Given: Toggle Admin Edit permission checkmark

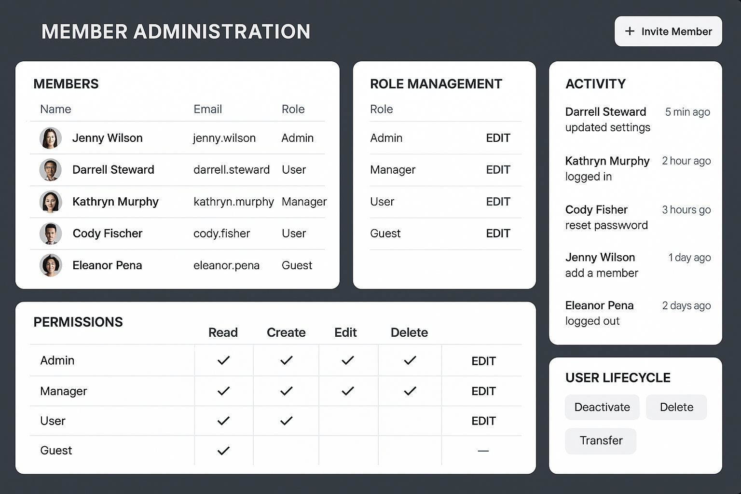Looking at the screenshot, I should click(x=347, y=360).
